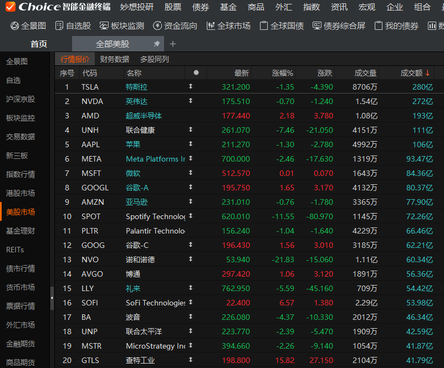The height and width of the screenshot is (368, 444).
Task: Sort by 代码 column header
Action: point(90,73)
